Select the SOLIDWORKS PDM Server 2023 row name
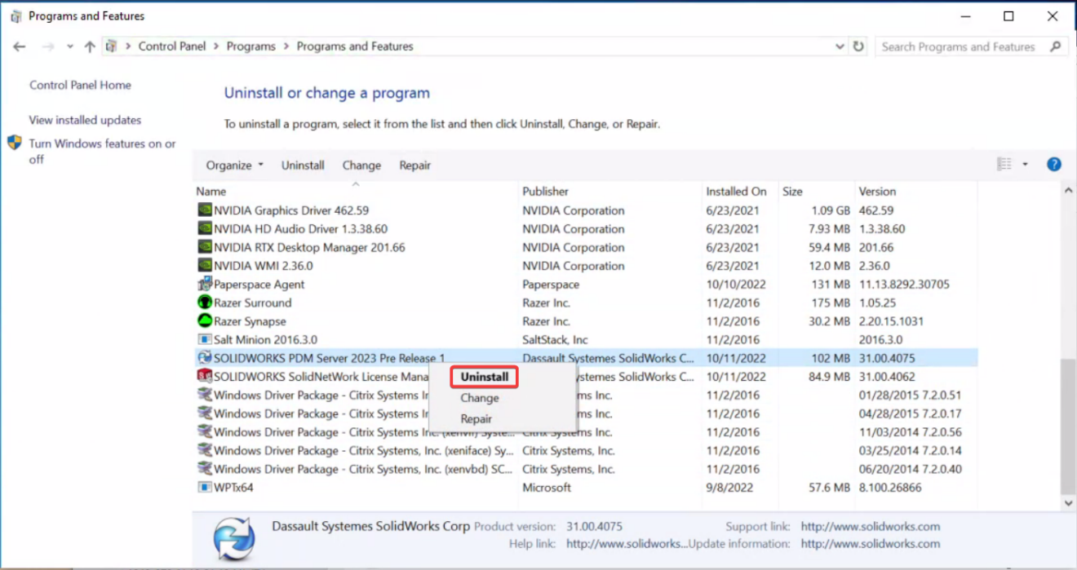This screenshot has width=1077, height=570. coord(330,358)
